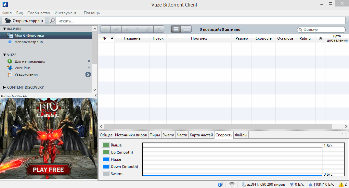Collapse the ФАЙЛЫ sidebar section

5,29
